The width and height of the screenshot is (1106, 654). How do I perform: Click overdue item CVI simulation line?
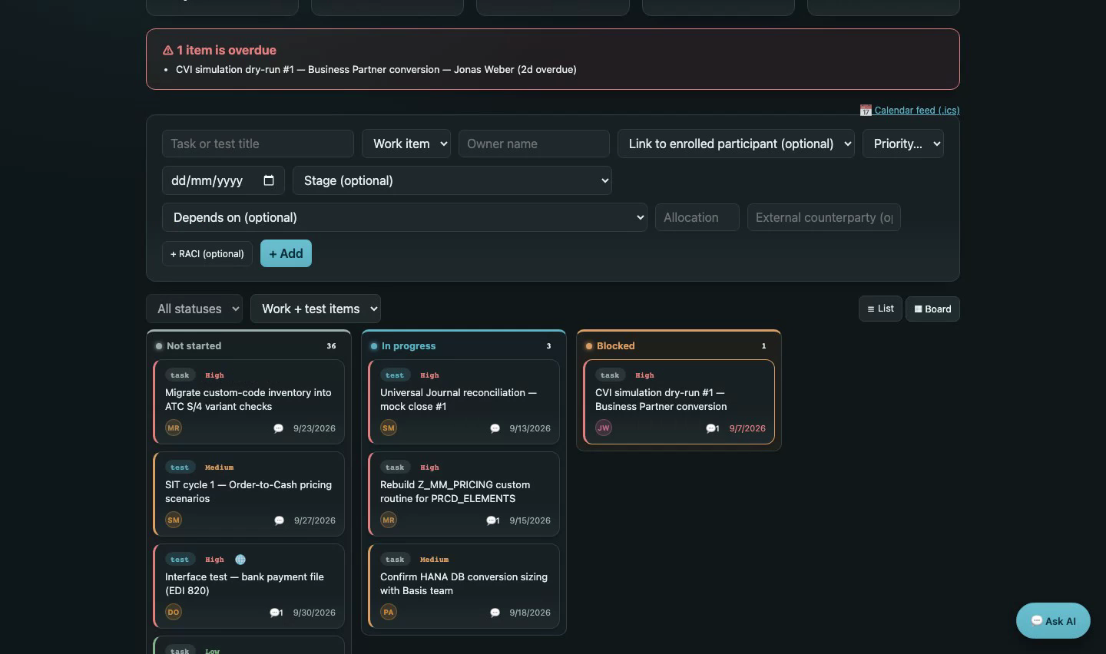(376, 69)
